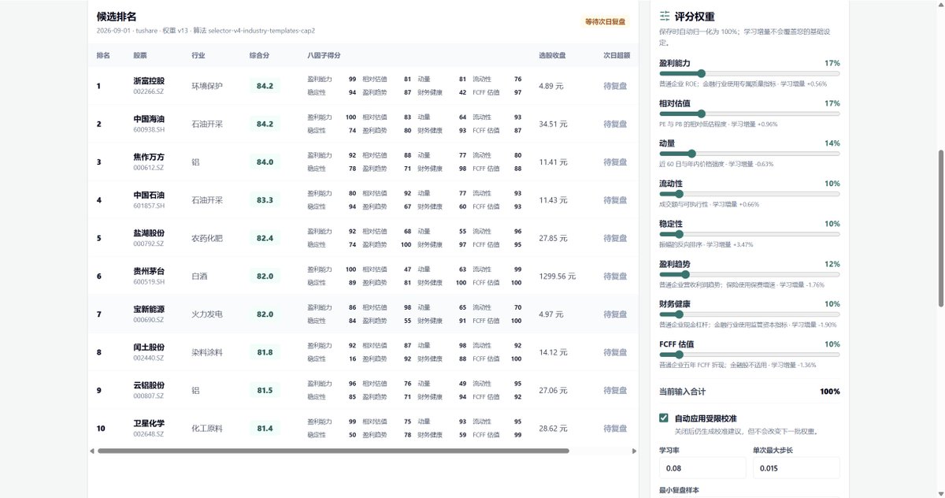The image size is (945, 498).
Task: Click the 81.5 score badge
Action: (265, 390)
